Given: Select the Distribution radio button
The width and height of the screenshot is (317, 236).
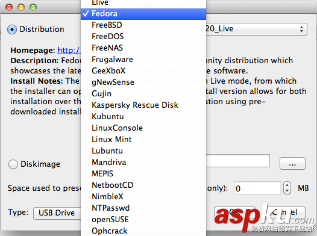Looking at the screenshot, I should 12,29.
